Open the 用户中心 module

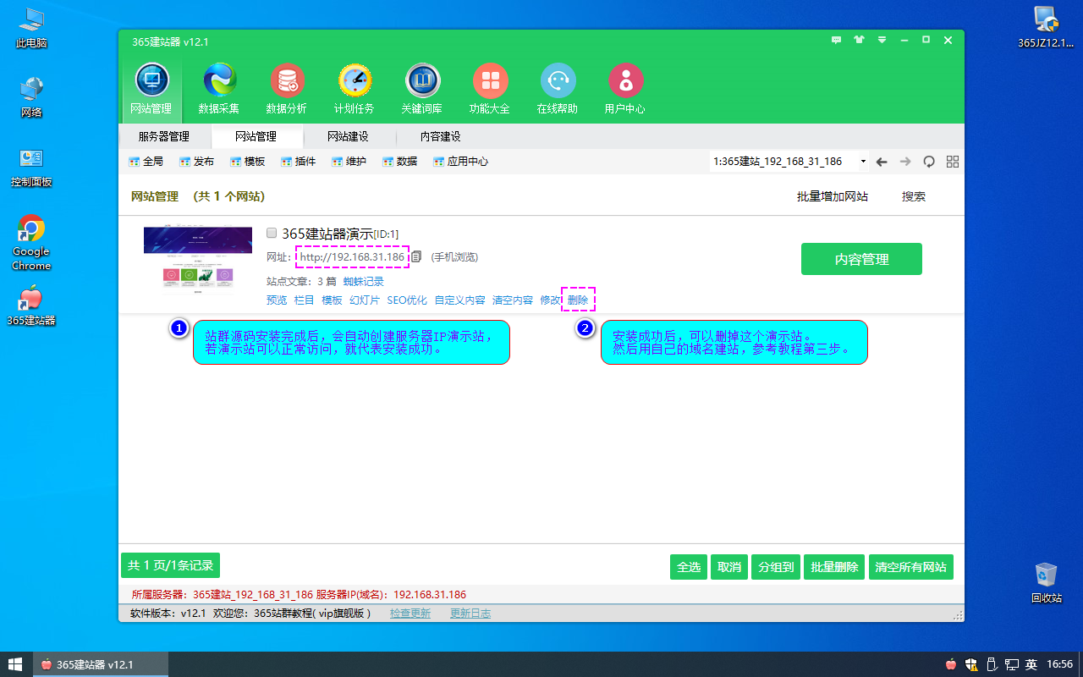tap(625, 90)
